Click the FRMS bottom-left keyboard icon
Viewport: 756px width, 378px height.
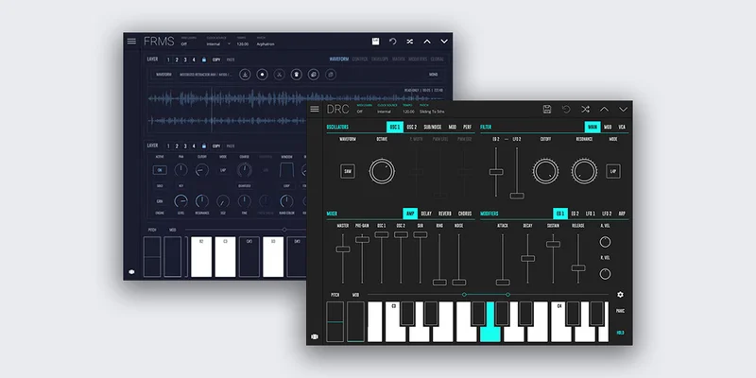pyautogui.click(x=131, y=272)
